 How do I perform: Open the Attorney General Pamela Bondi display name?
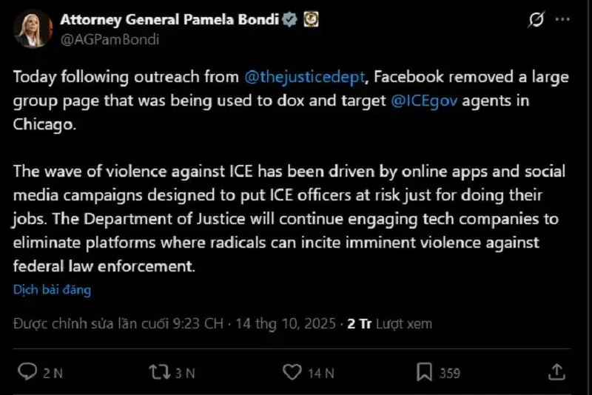pyautogui.click(x=169, y=20)
